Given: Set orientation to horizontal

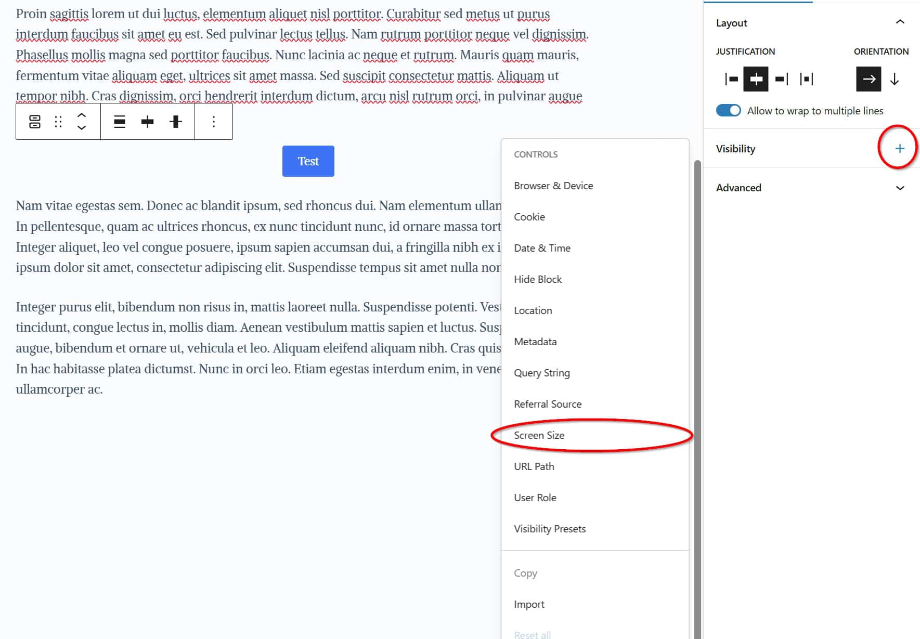Looking at the screenshot, I should 869,79.
